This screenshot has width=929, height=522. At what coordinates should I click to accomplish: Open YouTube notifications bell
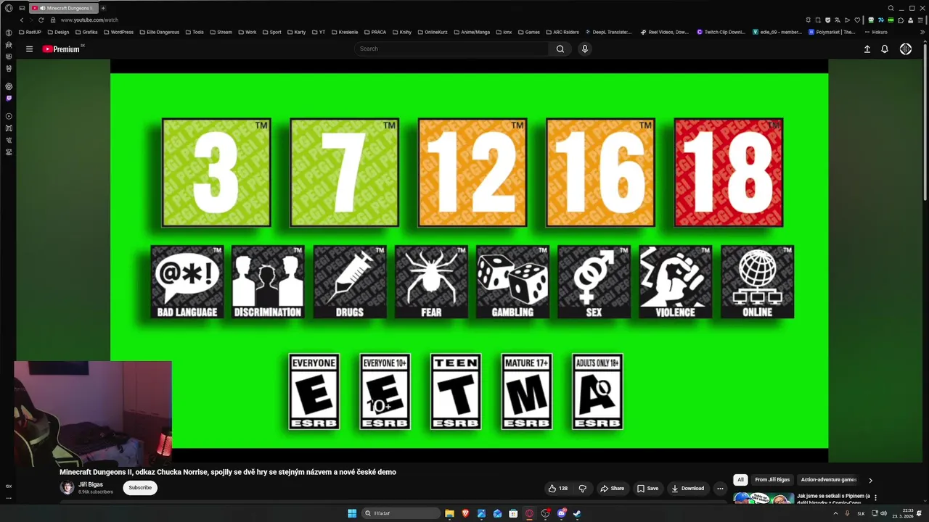(885, 49)
